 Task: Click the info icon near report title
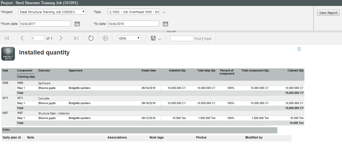[299, 49]
